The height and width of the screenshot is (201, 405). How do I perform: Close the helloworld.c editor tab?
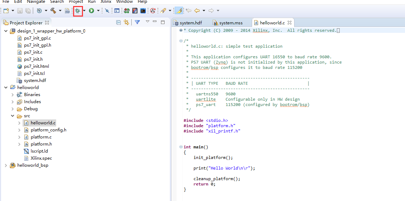click(x=290, y=23)
